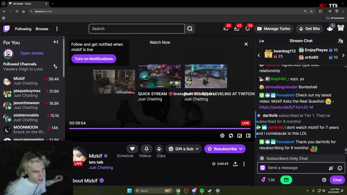Open the chat settings gear
Screen dimensions: 347x195
click(324, 180)
